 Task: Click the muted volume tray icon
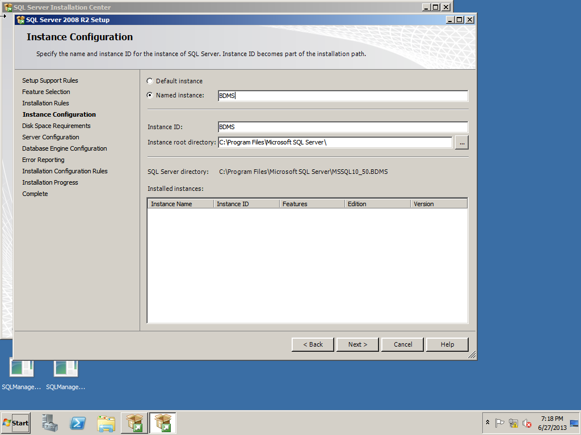pyautogui.click(x=527, y=423)
